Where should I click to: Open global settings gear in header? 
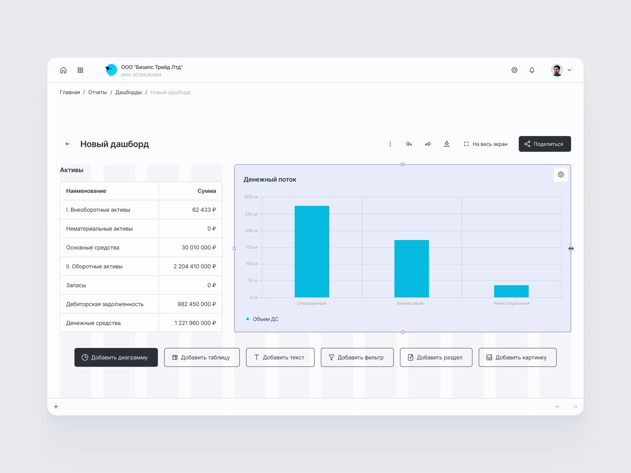(514, 70)
